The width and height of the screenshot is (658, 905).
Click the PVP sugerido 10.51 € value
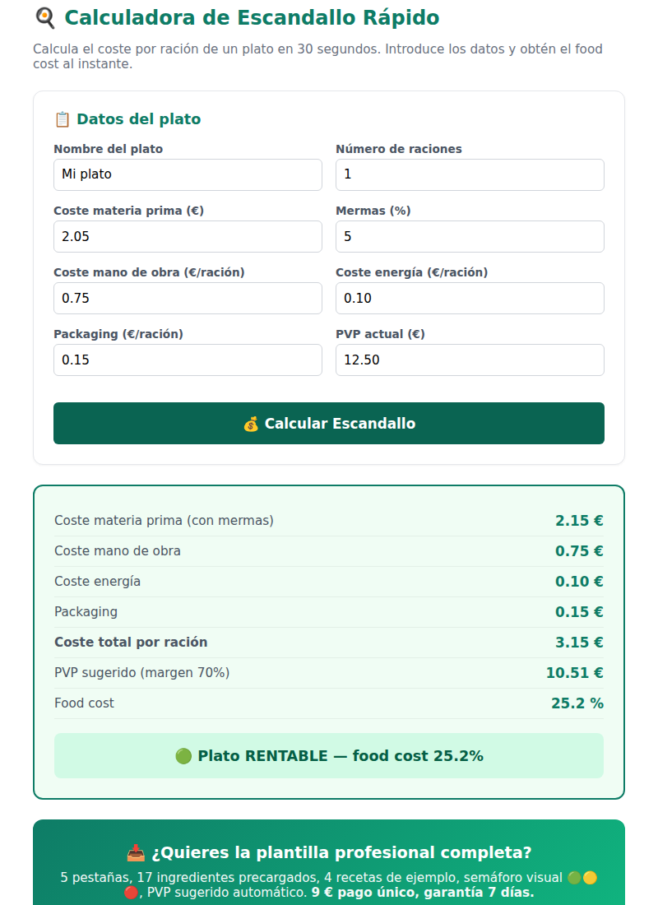point(574,673)
